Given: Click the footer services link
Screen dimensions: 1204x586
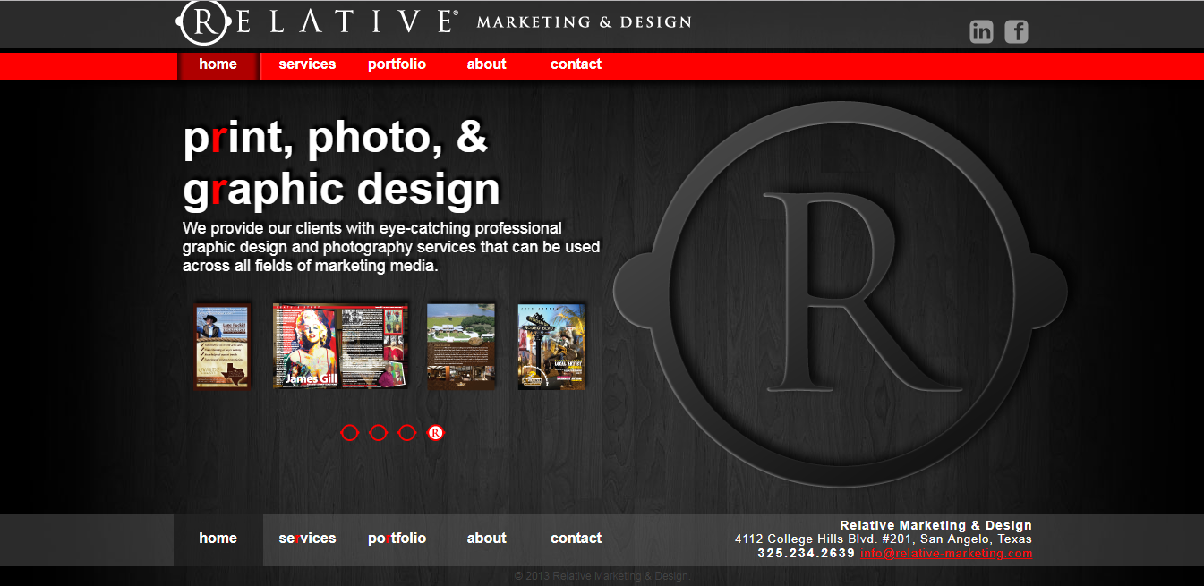Looking at the screenshot, I should (307, 539).
